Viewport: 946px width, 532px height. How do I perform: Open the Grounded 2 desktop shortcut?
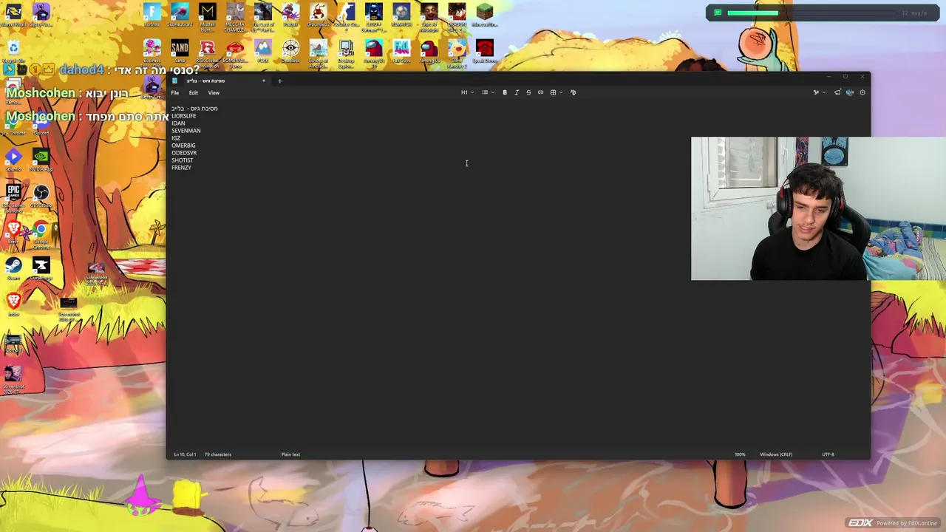(318, 15)
